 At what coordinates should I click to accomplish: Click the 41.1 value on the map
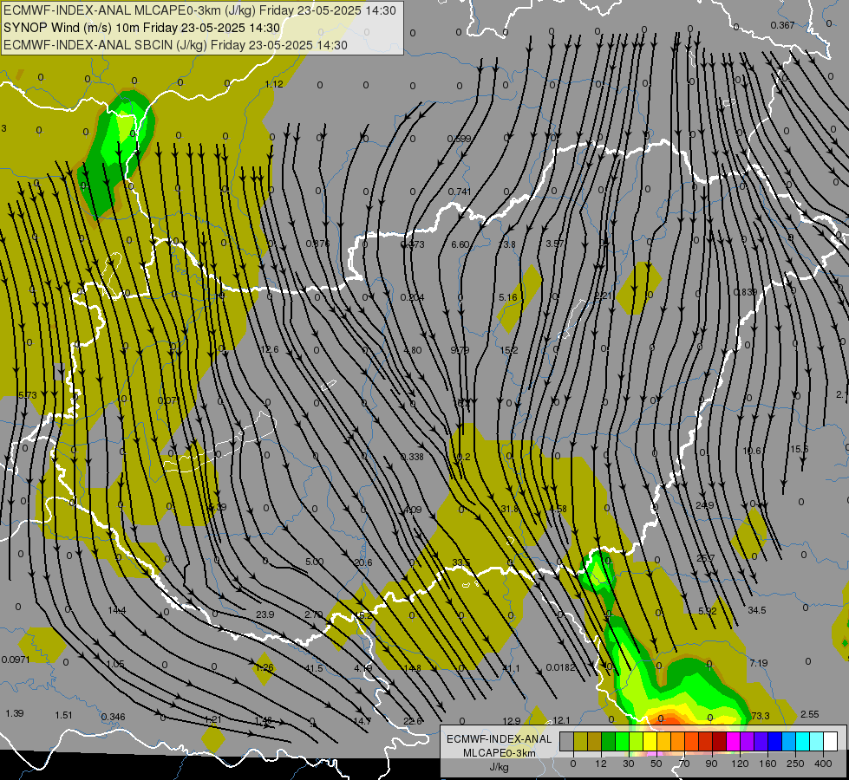pos(511,668)
